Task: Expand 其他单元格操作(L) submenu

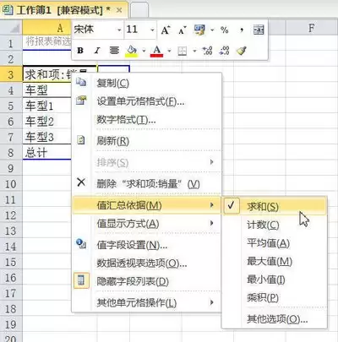Action: click(147, 302)
